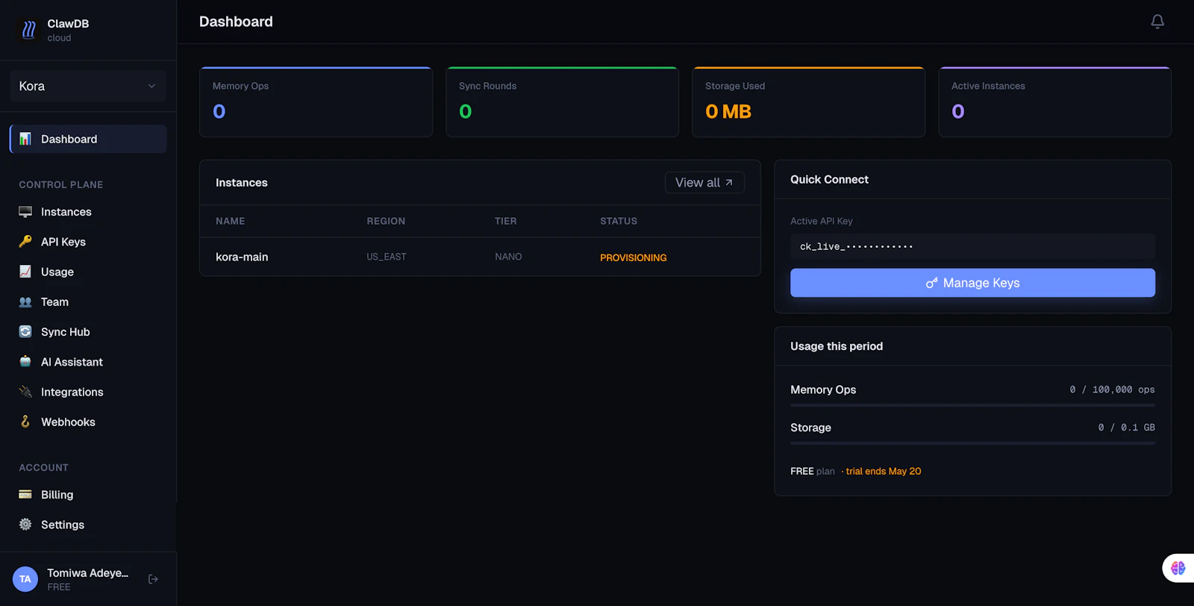Screen dimensions: 1194x606
Task: Click the Memory Ops stat card
Action: coord(316,102)
